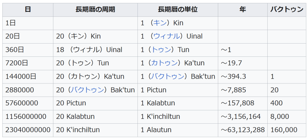Screen dimensions: 308x139
Task: Click the "1 Alautun" cell
Action: coord(156,130)
